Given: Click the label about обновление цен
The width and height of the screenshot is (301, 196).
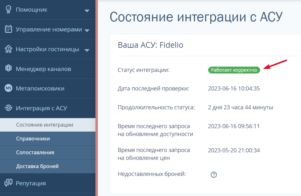Looking at the screenshot, I should (154, 154).
